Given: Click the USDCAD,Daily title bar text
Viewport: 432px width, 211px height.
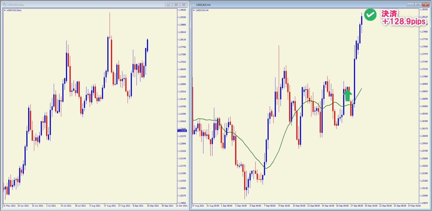Looking at the screenshot, I should pyautogui.click(x=15, y=5).
